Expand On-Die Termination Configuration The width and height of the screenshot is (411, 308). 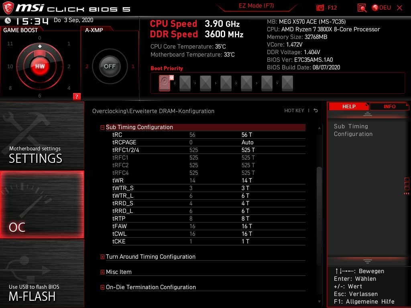pyautogui.click(x=102, y=287)
